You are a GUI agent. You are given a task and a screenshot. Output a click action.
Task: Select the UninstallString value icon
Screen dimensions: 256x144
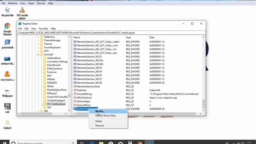click(75, 94)
